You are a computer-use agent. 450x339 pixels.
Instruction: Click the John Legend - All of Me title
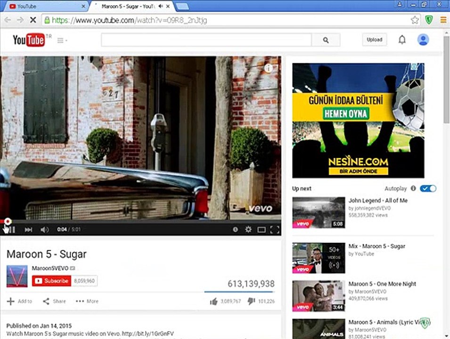click(378, 201)
